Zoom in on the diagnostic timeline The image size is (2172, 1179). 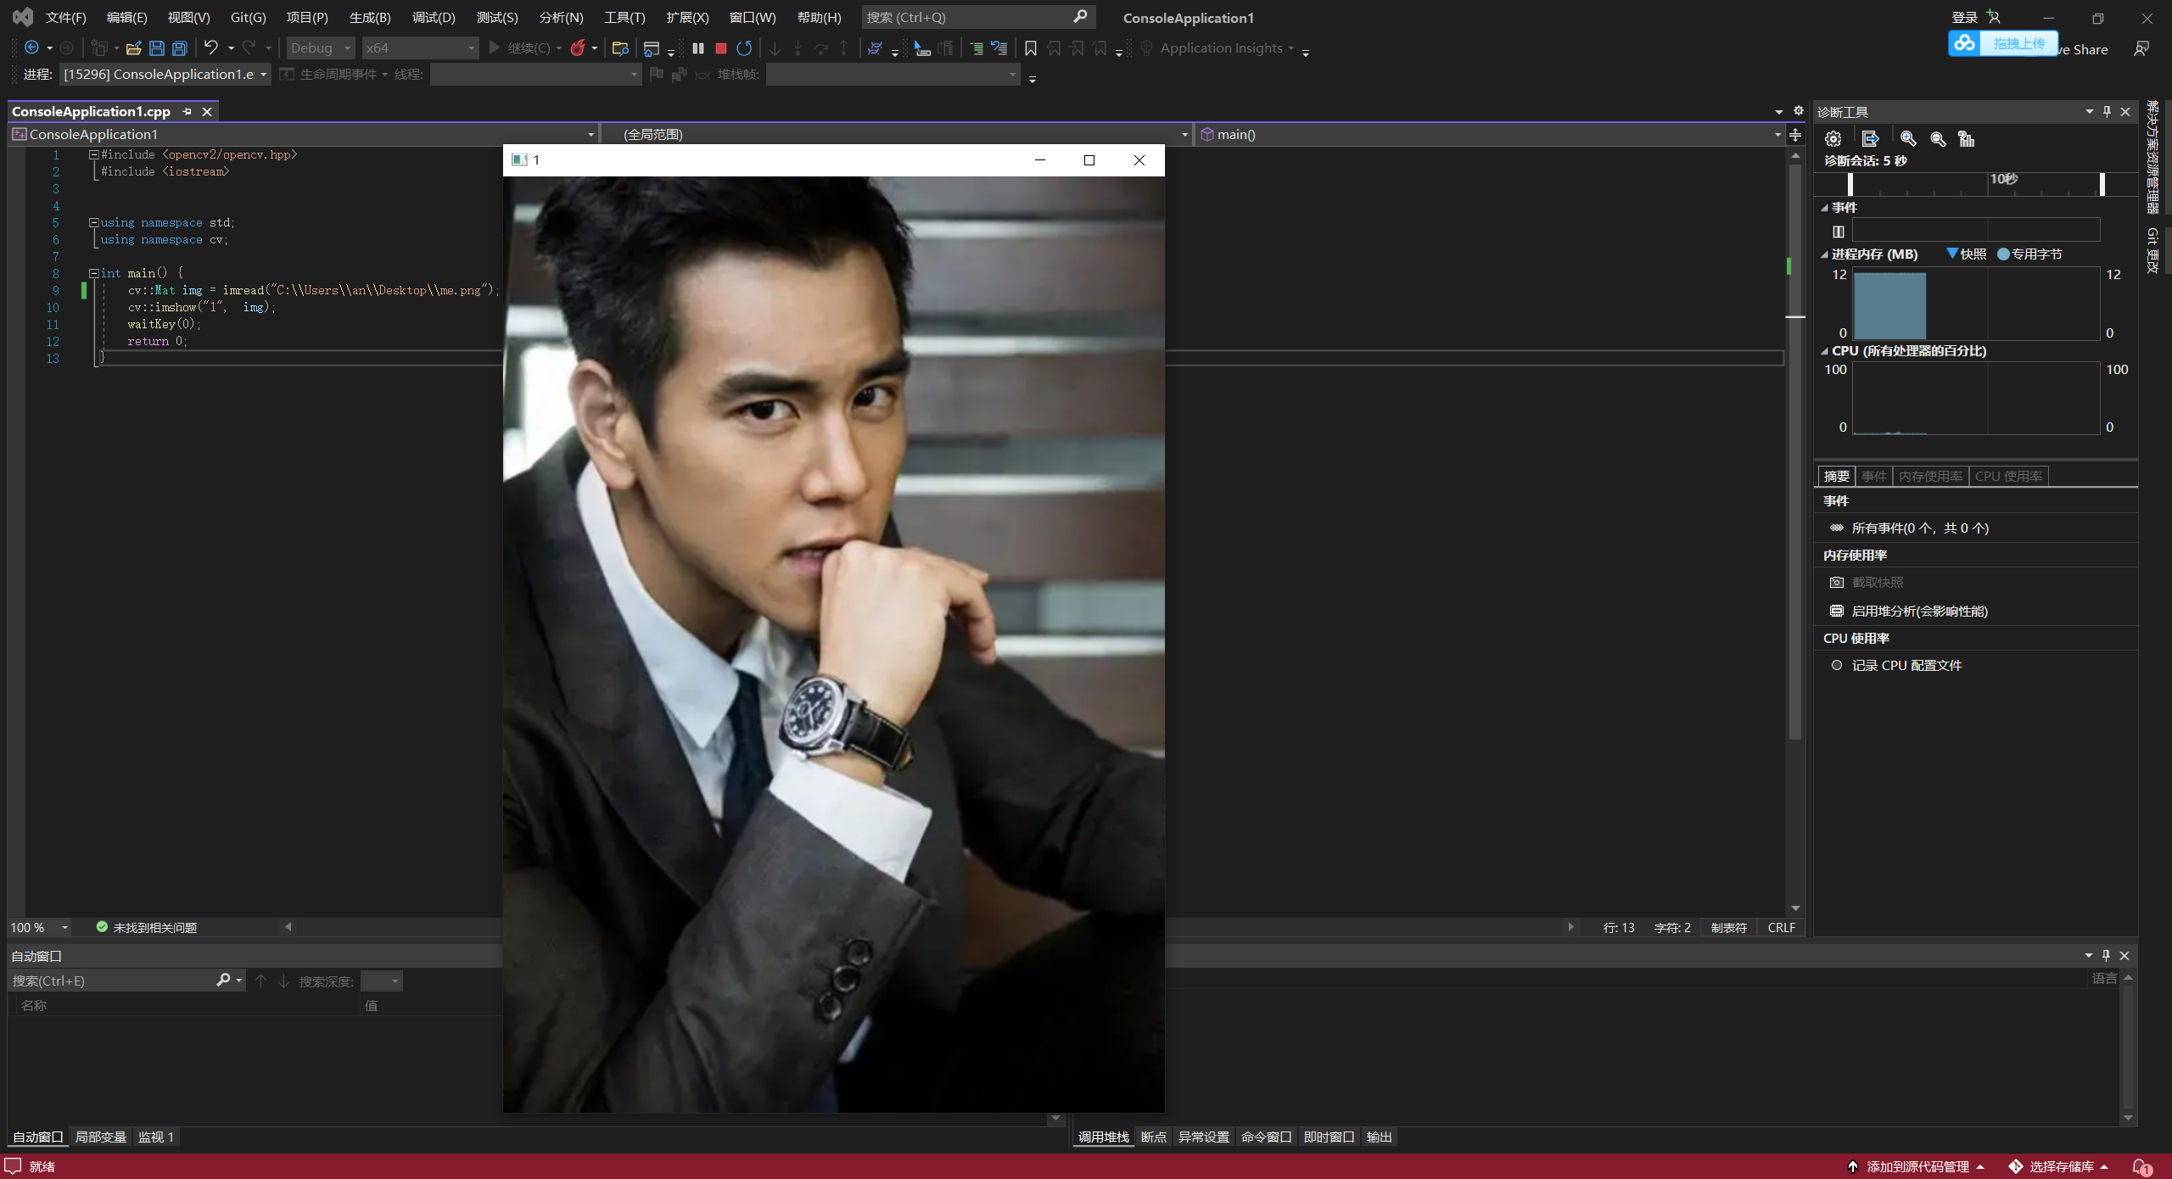[1908, 139]
